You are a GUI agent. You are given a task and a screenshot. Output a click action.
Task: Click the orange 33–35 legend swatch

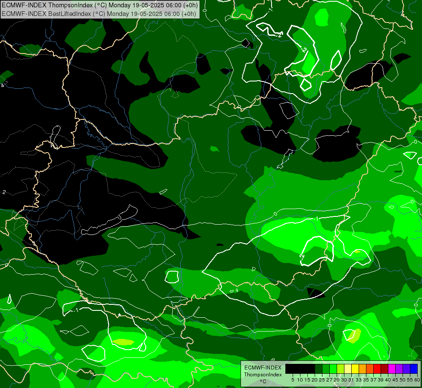pyautogui.click(x=363, y=369)
